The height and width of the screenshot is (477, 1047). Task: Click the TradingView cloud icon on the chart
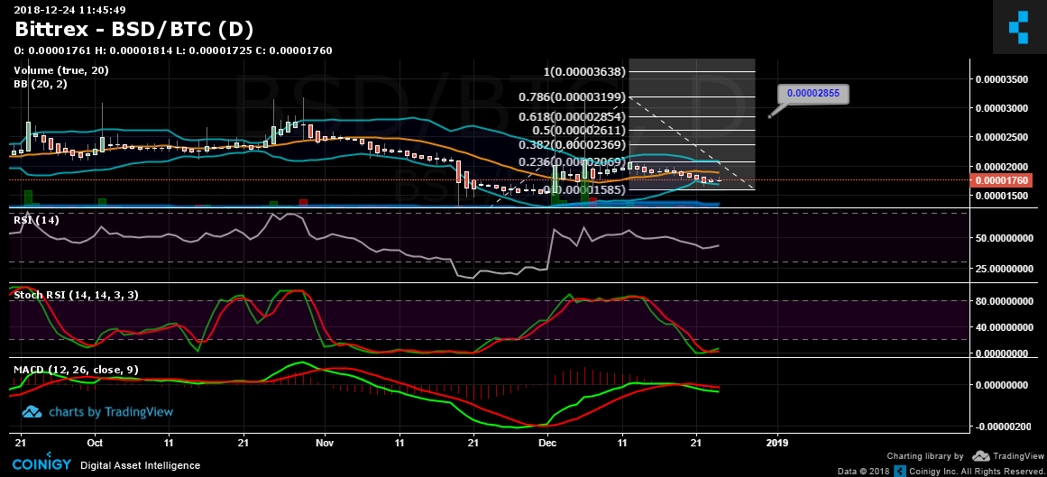click(32, 412)
